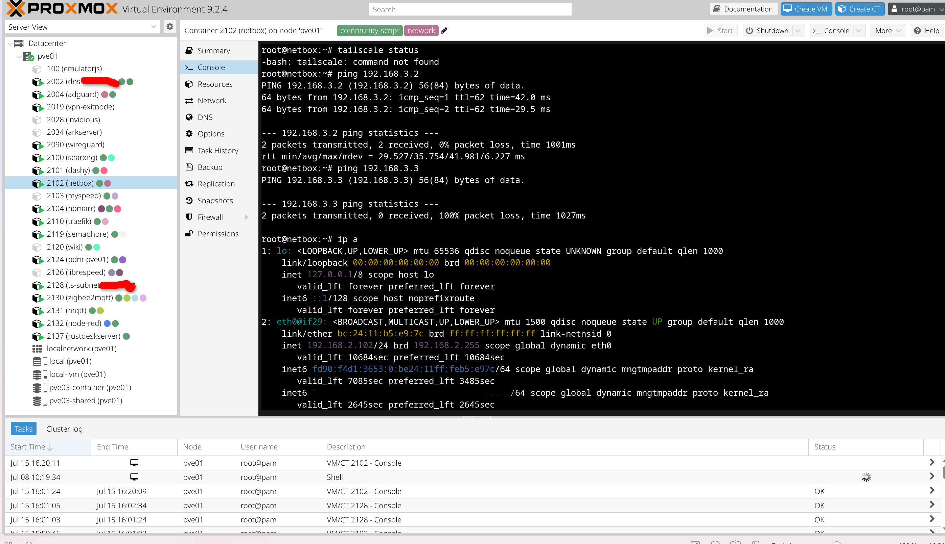Screen dimensions: 945x544
Task: Click the 100 (emulatorjs) container icon
Action: click(x=37, y=69)
